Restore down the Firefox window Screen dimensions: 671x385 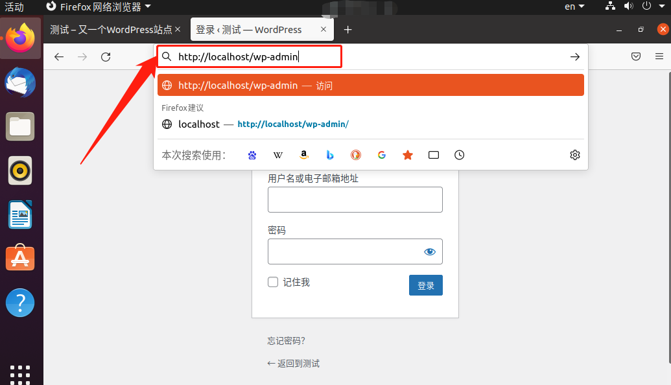[x=641, y=30]
